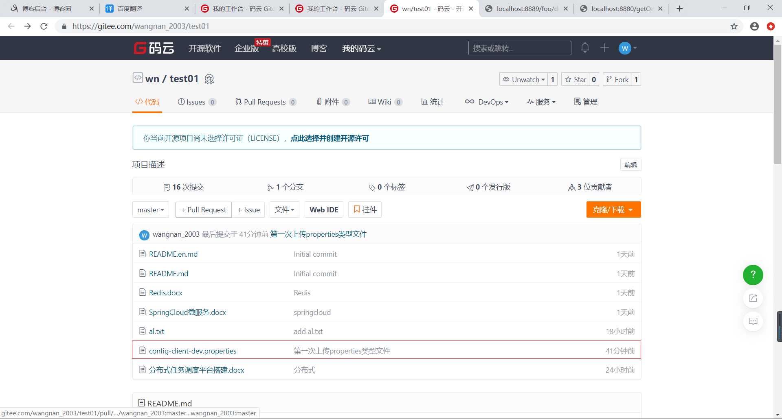Open the 统计 tab
This screenshot has width=782, height=419.
[433, 102]
